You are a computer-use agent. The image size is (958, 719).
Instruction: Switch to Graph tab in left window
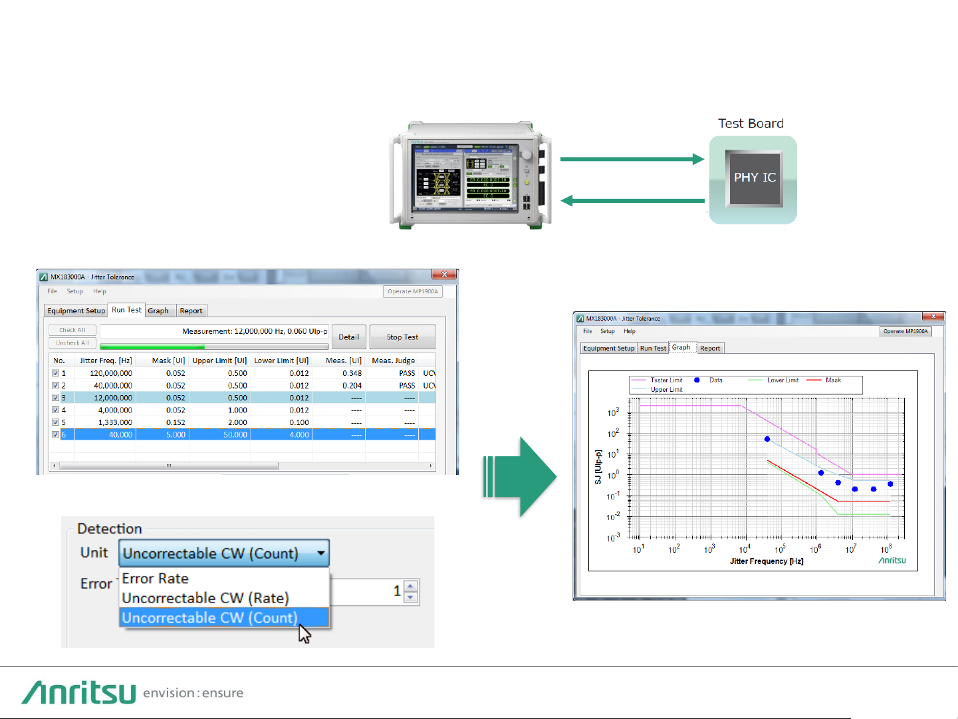click(158, 311)
